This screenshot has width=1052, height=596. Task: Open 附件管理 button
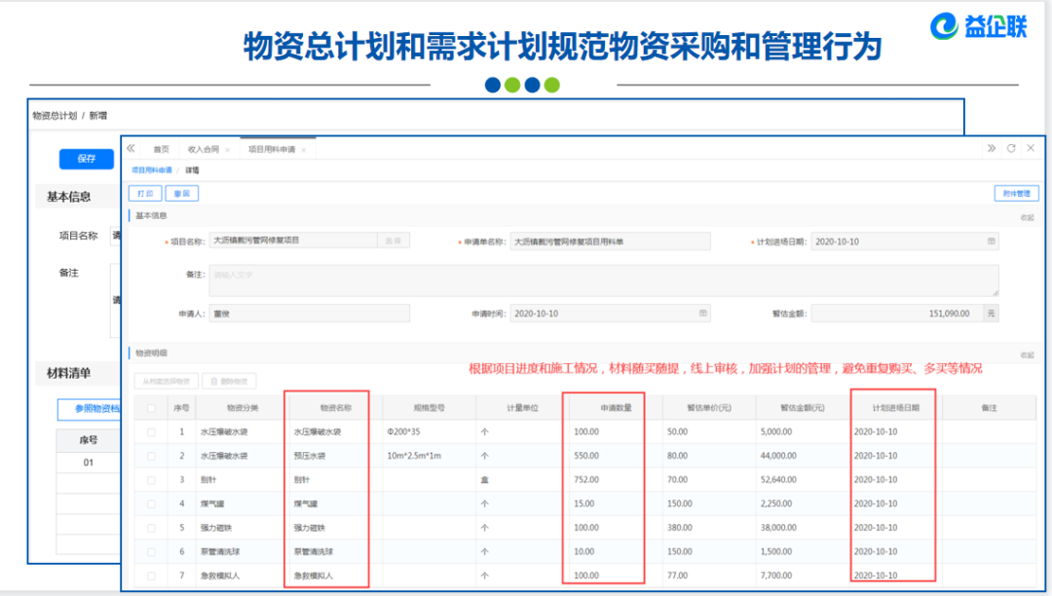(1016, 193)
